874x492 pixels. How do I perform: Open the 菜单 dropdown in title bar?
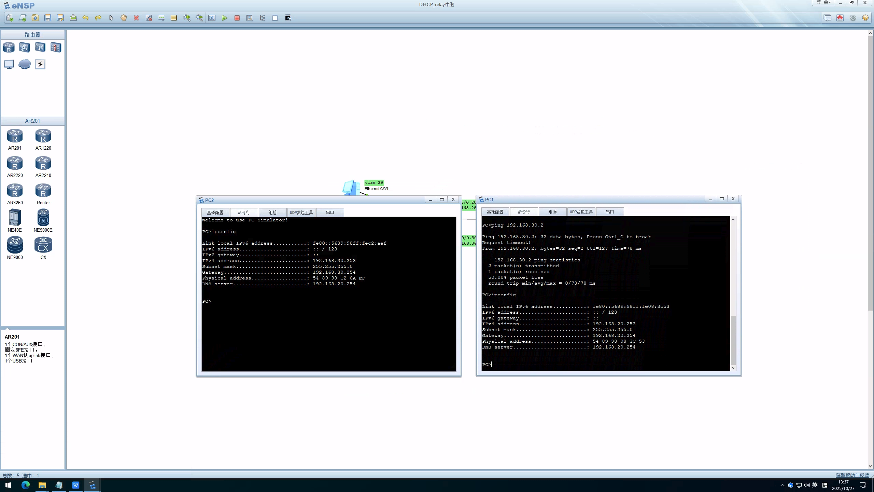823,3
